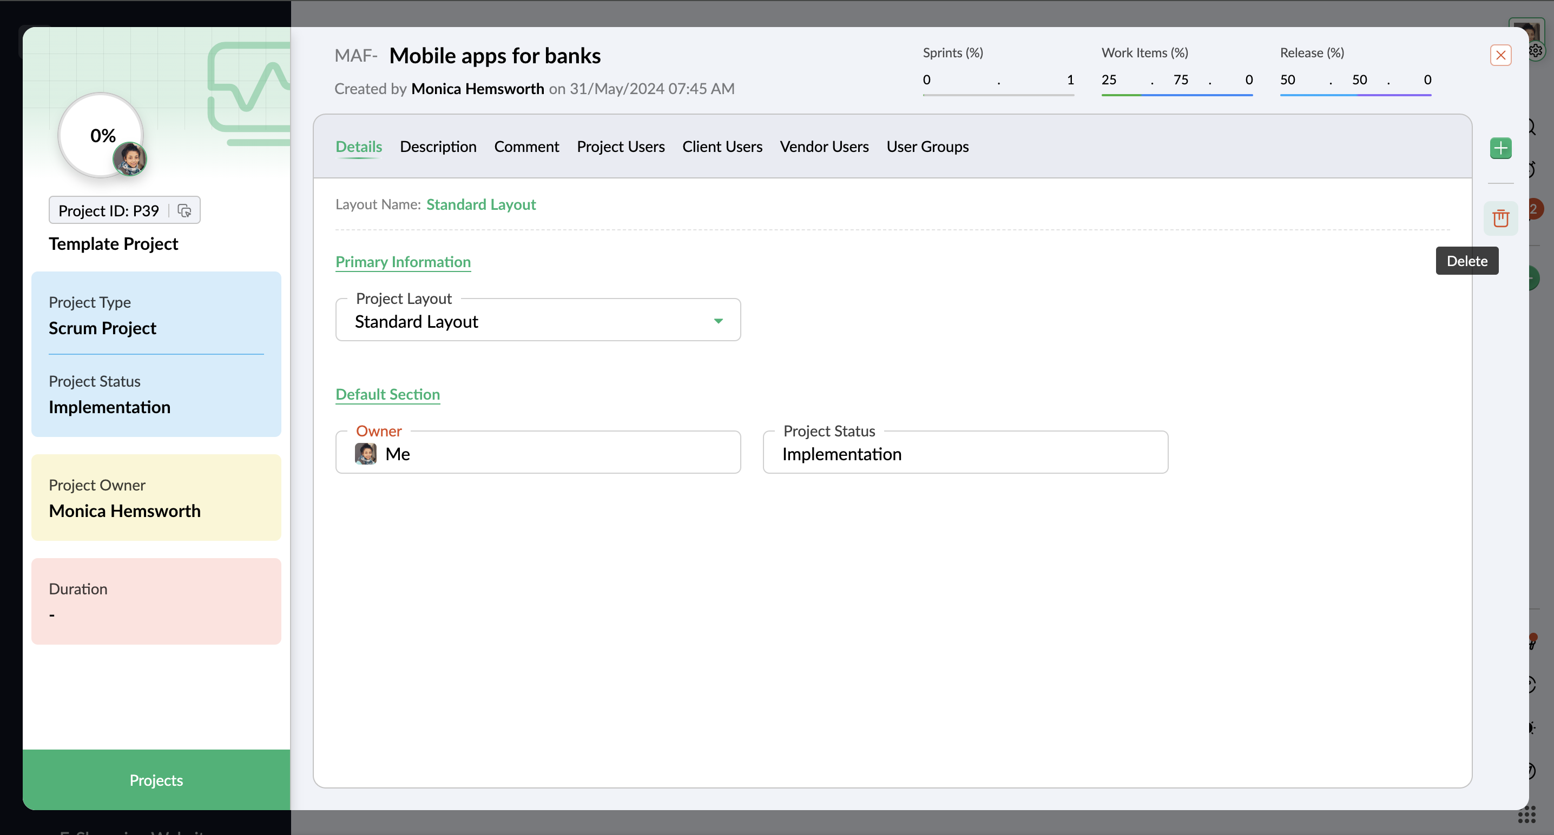This screenshot has height=835, width=1554.
Task: Open the Project Status Implementation field
Action: click(x=964, y=453)
